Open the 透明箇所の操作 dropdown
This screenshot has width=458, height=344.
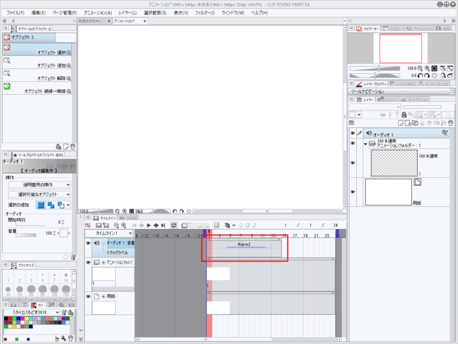coord(39,185)
